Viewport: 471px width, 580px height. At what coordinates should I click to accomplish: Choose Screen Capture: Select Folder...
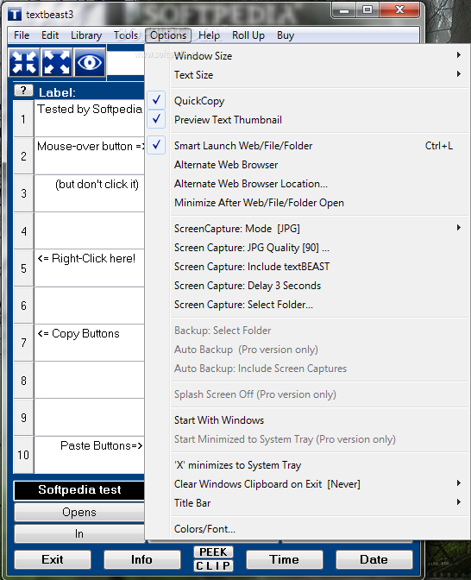pos(307,305)
